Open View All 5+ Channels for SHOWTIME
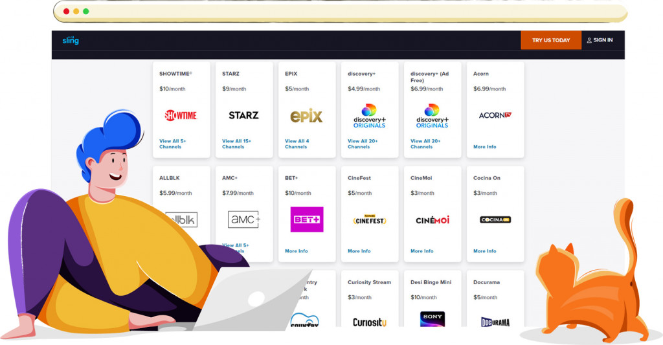The height and width of the screenshot is (345, 663). pyautogui.click(x=172, y=144)
